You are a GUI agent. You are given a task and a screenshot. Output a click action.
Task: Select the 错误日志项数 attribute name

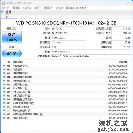point(20,118)
